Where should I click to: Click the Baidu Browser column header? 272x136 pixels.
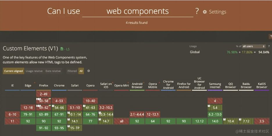246,85
